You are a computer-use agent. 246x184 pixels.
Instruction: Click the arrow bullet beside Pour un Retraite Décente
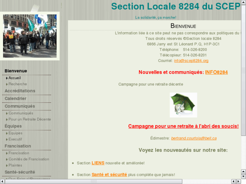[7, 120]
